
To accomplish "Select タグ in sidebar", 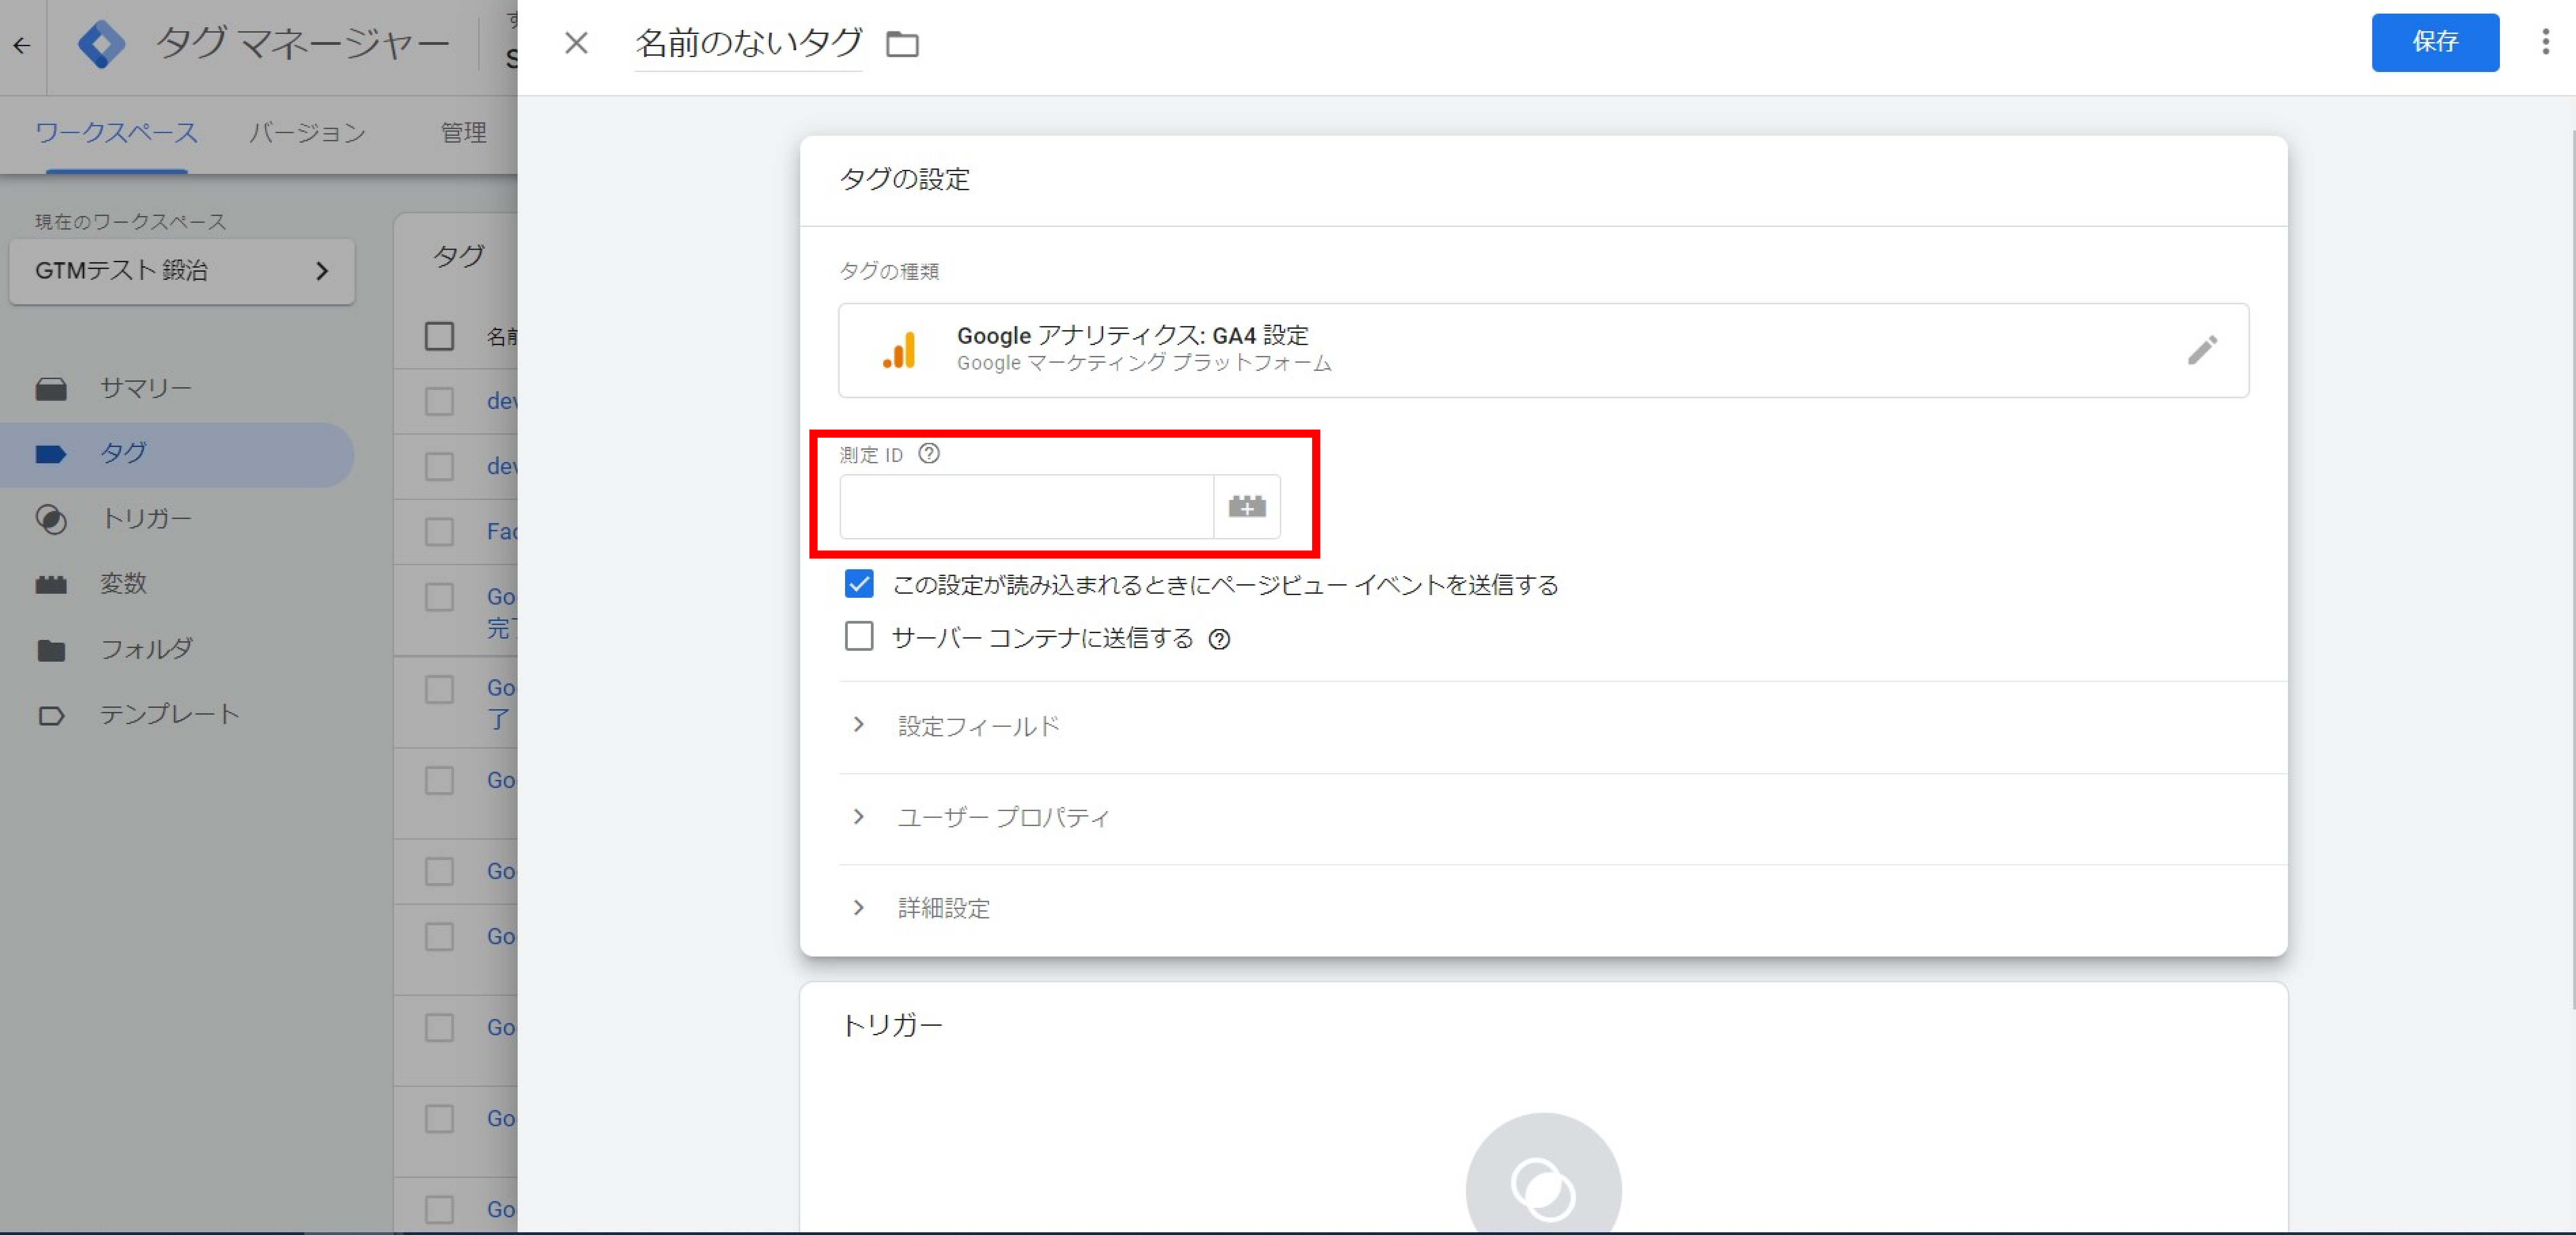I will [177, 454].
